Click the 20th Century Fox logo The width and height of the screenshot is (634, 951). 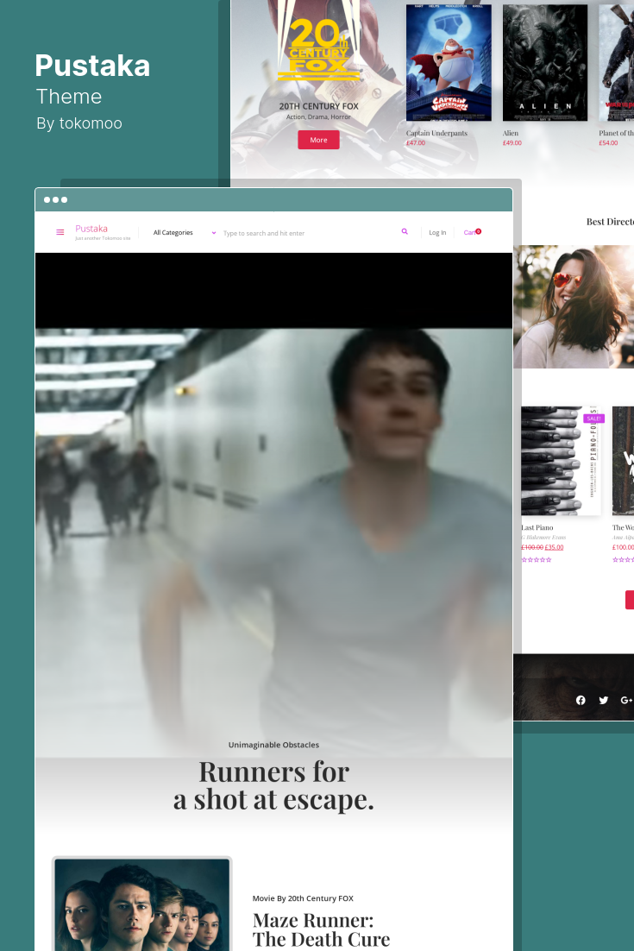(319, 50)
